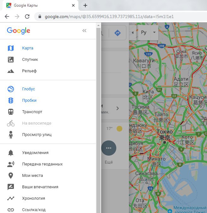Click the round Ещё three-dots button

tap(109, 148)
